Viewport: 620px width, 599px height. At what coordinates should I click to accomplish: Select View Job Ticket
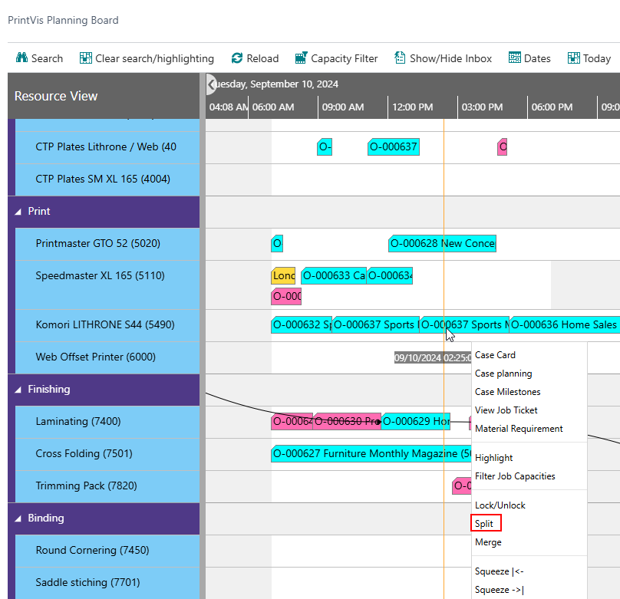point(506,410)
